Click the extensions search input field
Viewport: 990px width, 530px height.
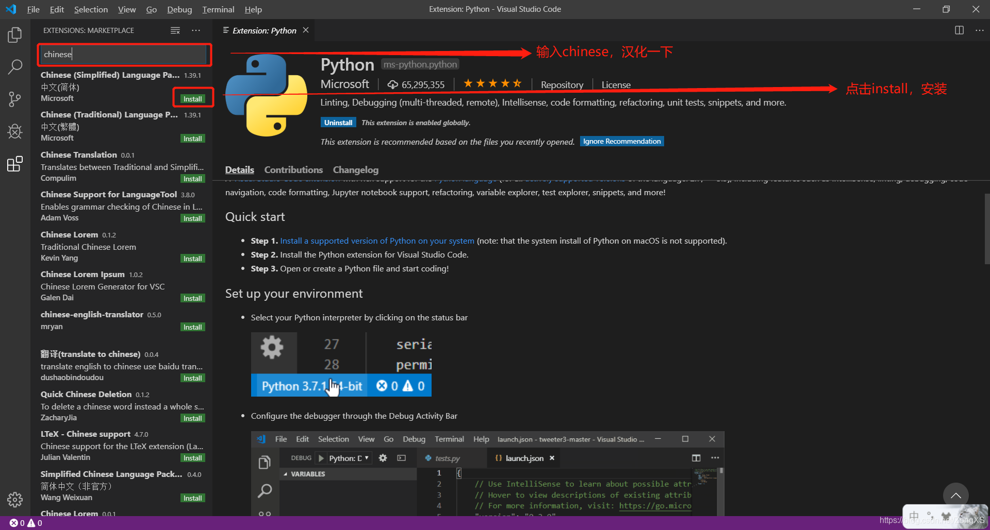pyautogui.click(x=124, y=54)
